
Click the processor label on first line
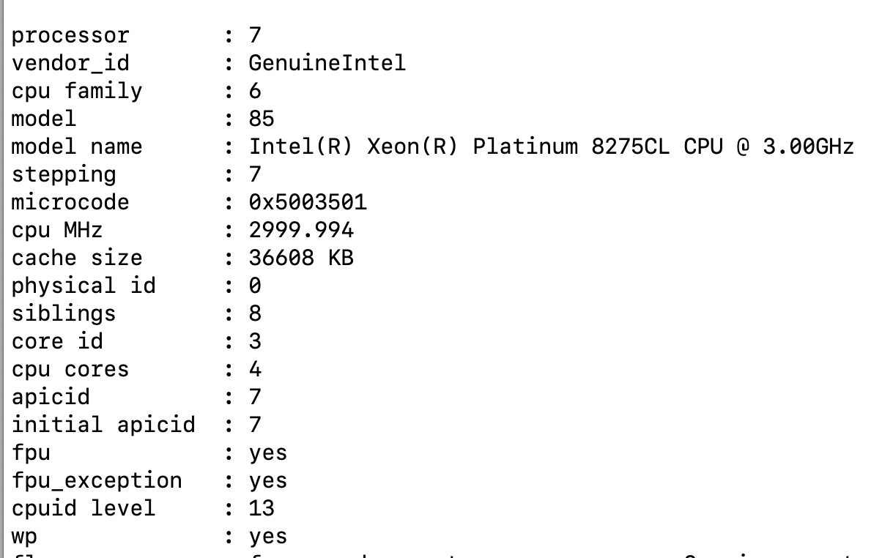point(70,35)
